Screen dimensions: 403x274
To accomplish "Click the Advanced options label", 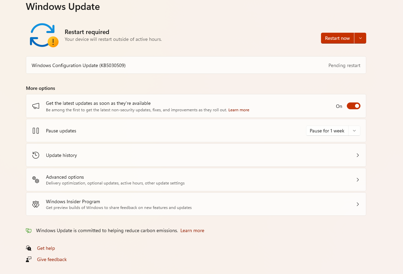I will click(x=65, y=177).
